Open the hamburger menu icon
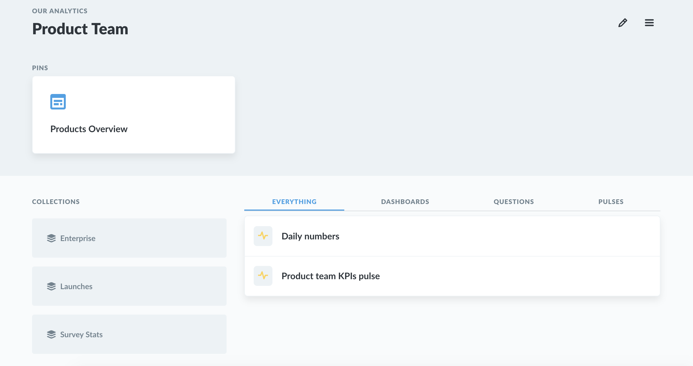 [649, 23]
